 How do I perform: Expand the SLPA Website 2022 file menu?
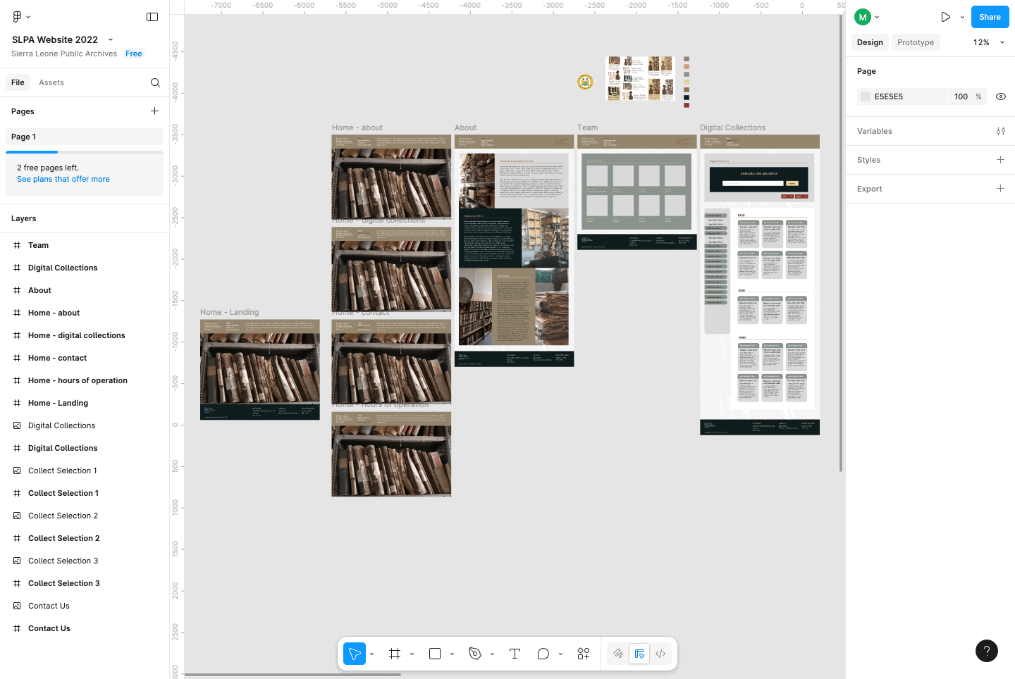coord(111,39)
